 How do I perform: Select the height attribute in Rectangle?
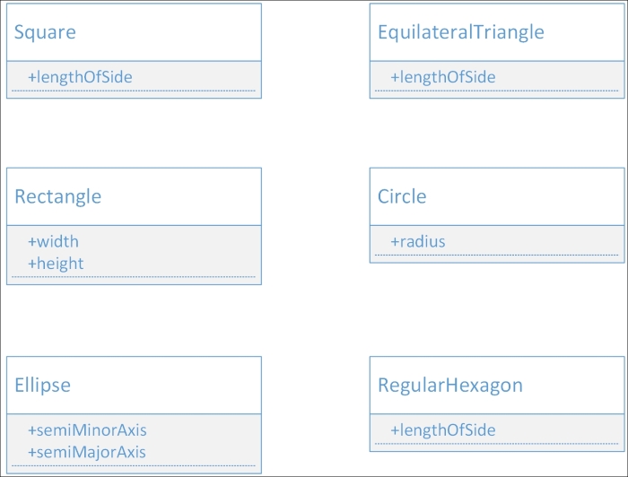click(x=56, y=264)
